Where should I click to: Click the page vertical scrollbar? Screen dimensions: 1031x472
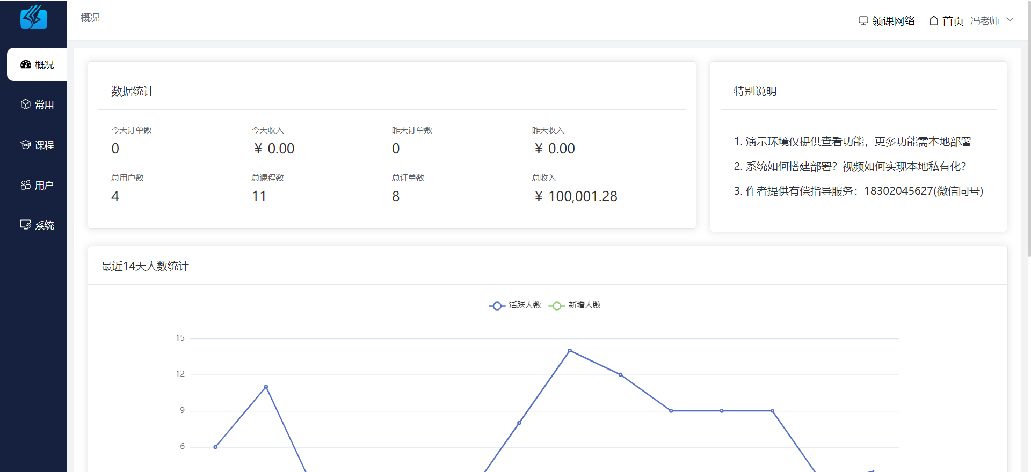coord(1028,129)
